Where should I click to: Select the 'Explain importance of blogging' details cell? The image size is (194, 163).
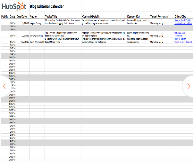click(104, 22)
